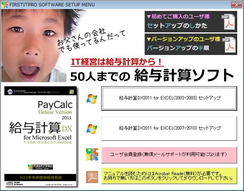Image resolution: width=244 pixels, height=191 pixels.
Task: Click the PayCalc product box image
Action: click(41, 136)
